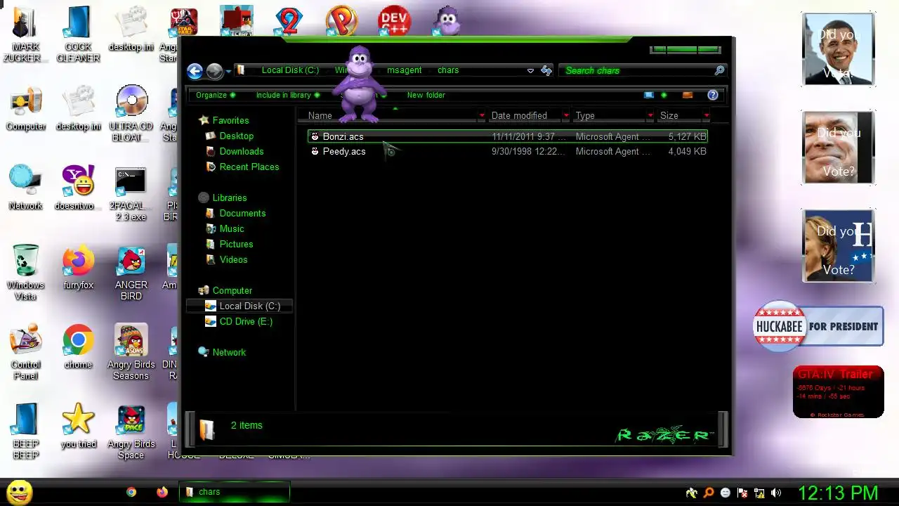Click the folder icon in address bar
The width and height of the screenshot is (899, 506).
[241, 70]
